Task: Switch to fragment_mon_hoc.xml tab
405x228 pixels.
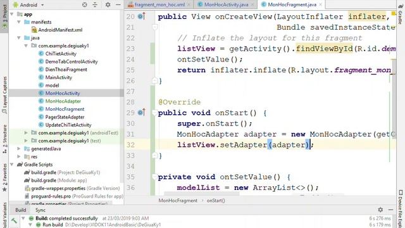Action: (159, 4)
